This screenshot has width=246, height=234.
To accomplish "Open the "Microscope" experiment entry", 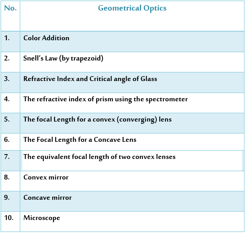I will (x=42, y=218).
